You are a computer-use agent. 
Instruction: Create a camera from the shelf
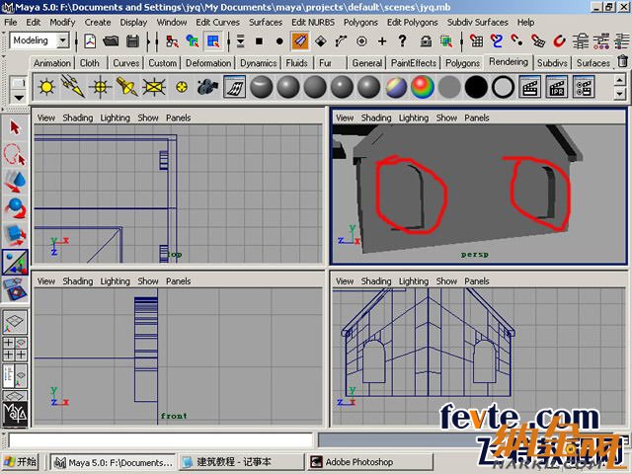(x=207, y=87)
